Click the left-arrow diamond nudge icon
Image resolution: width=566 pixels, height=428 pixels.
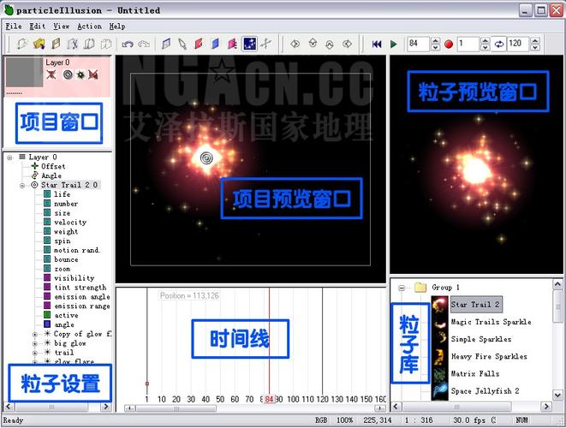347,44
